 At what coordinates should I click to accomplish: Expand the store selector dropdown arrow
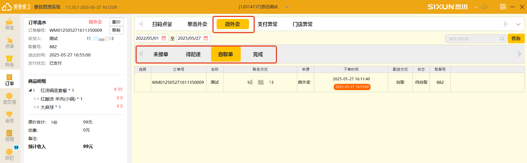[287, 7]
